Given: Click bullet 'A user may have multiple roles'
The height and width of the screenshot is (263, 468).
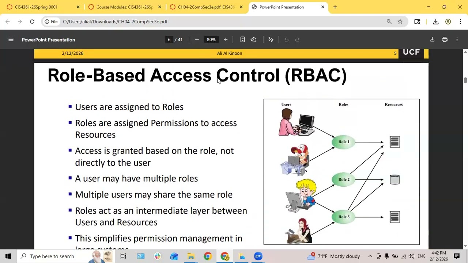Looking at the screenshot, I should pyautogui.click(x=136, y=178).
